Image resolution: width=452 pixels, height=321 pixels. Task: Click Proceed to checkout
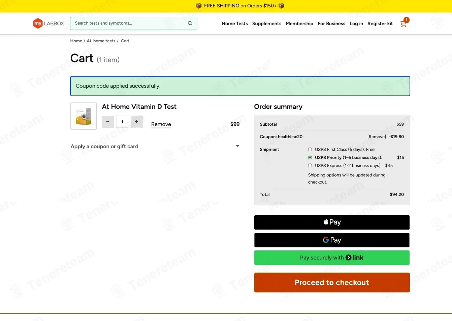[x=332, y=282]
